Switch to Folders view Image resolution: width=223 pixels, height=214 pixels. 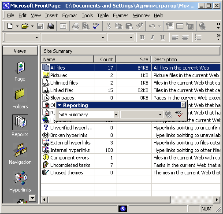coord(20,98)
